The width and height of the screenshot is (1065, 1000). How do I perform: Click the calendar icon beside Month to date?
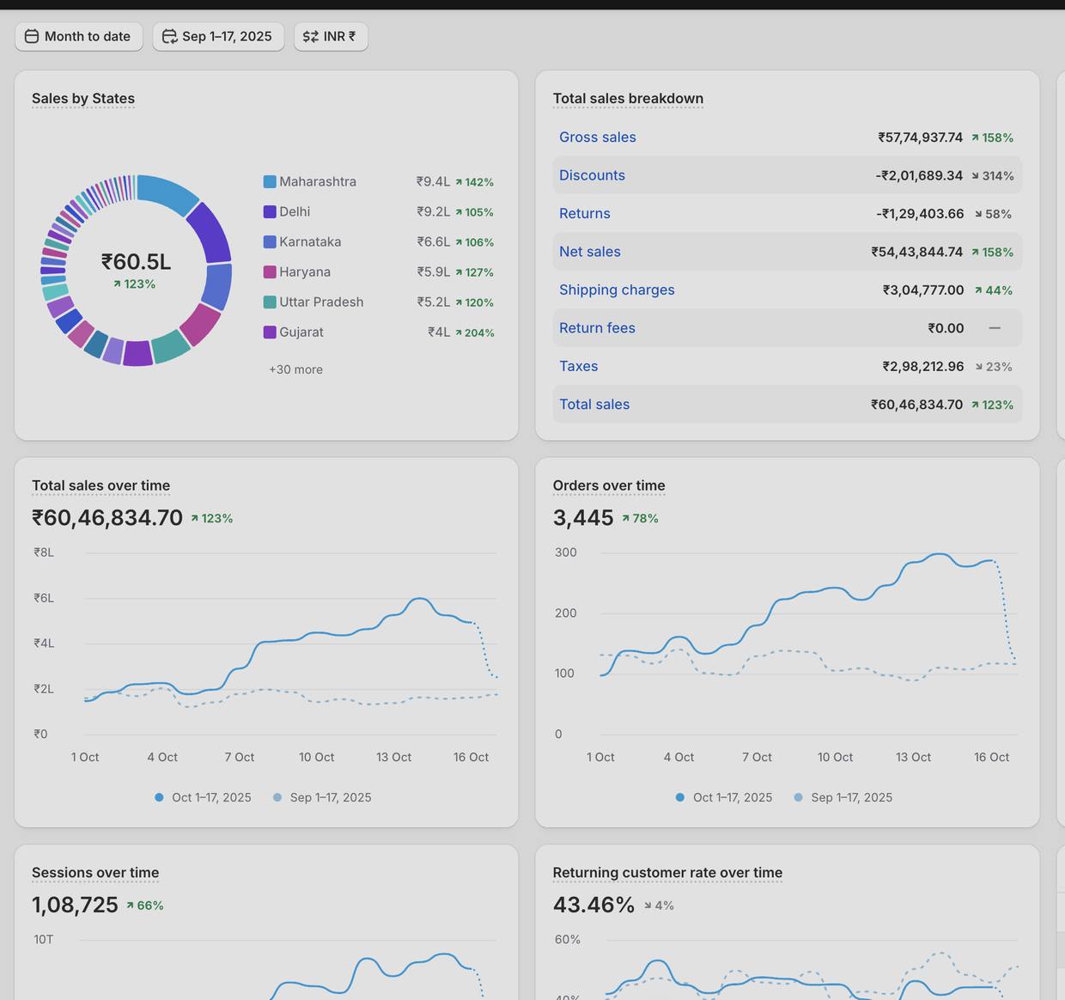[32, 37]
